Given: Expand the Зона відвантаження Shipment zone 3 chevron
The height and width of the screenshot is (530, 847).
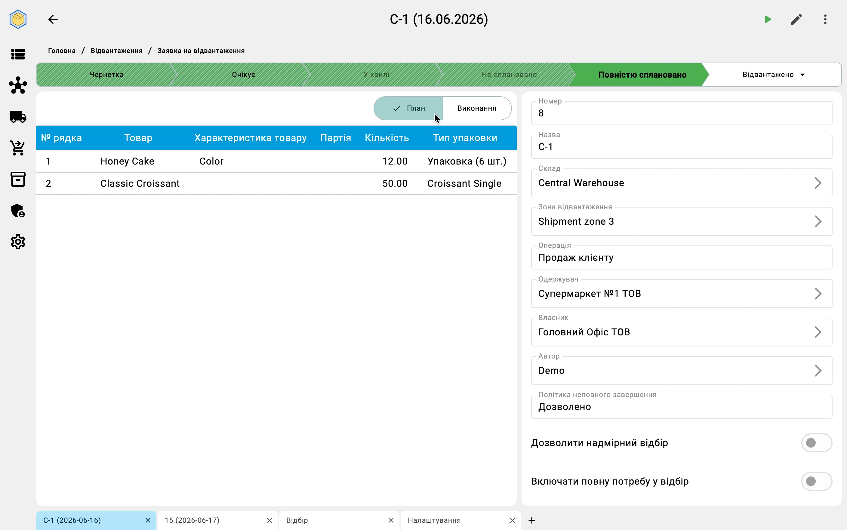Looking at the screenshot, I should tap(818, 221).
